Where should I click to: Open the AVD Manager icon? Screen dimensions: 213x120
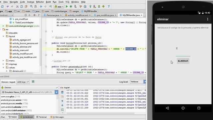click(95, 6)
